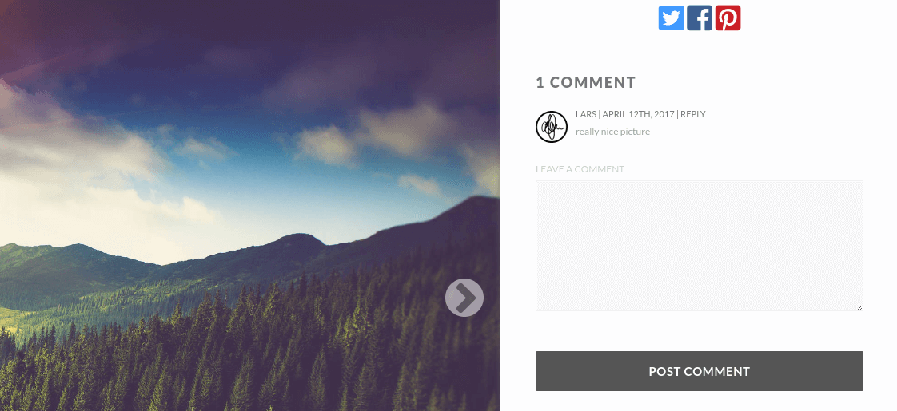Share this photo on Twitter
Viewport: 897px width, 411px height.
671,18
